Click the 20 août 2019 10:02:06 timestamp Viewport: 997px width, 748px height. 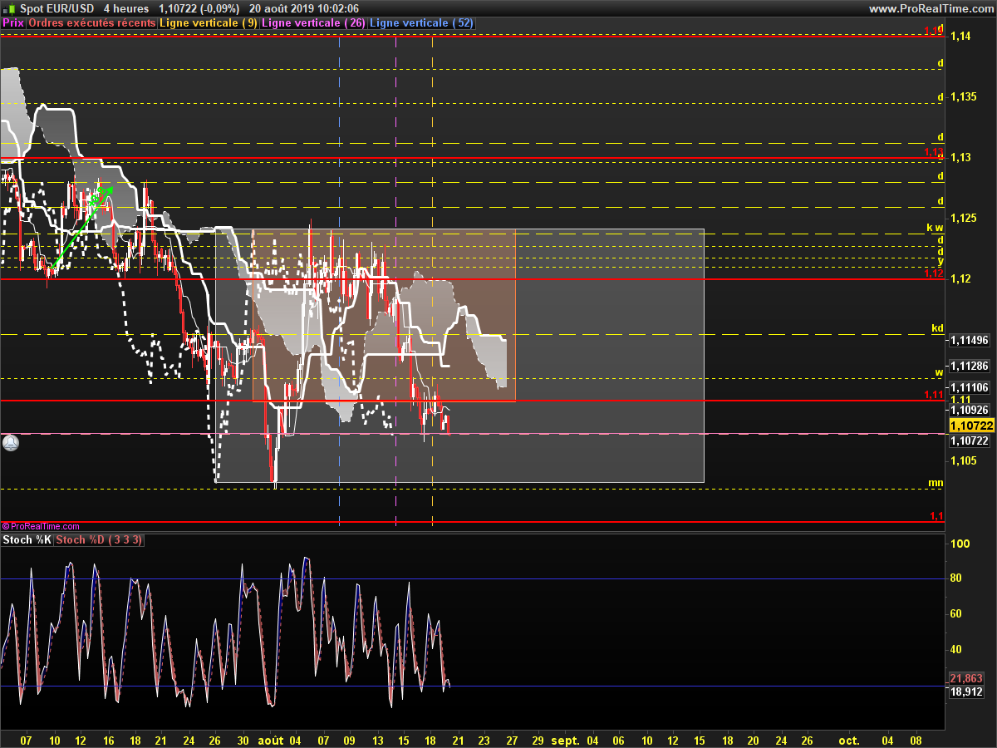(x=304, y=8)
